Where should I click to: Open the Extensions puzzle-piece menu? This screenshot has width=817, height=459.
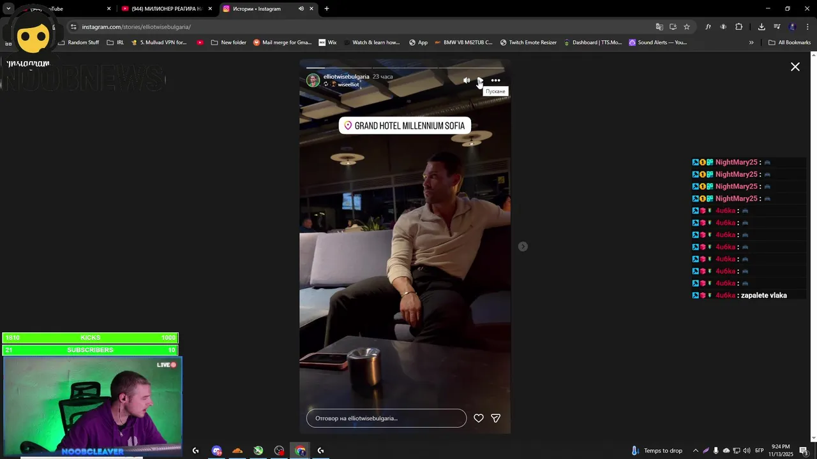[x=738, y=27]
